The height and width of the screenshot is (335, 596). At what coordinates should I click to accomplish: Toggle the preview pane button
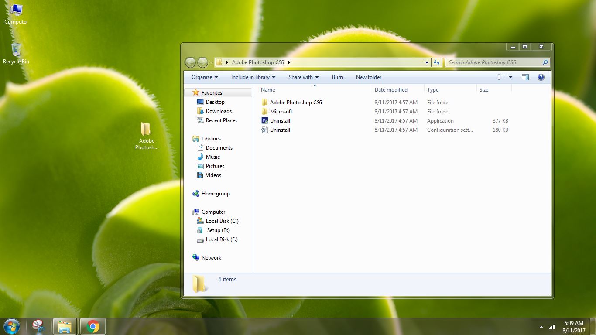pyautogui.click(x=525, y=77)
